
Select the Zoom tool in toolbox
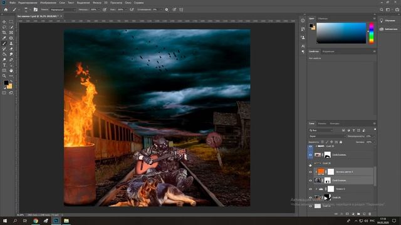4,76
